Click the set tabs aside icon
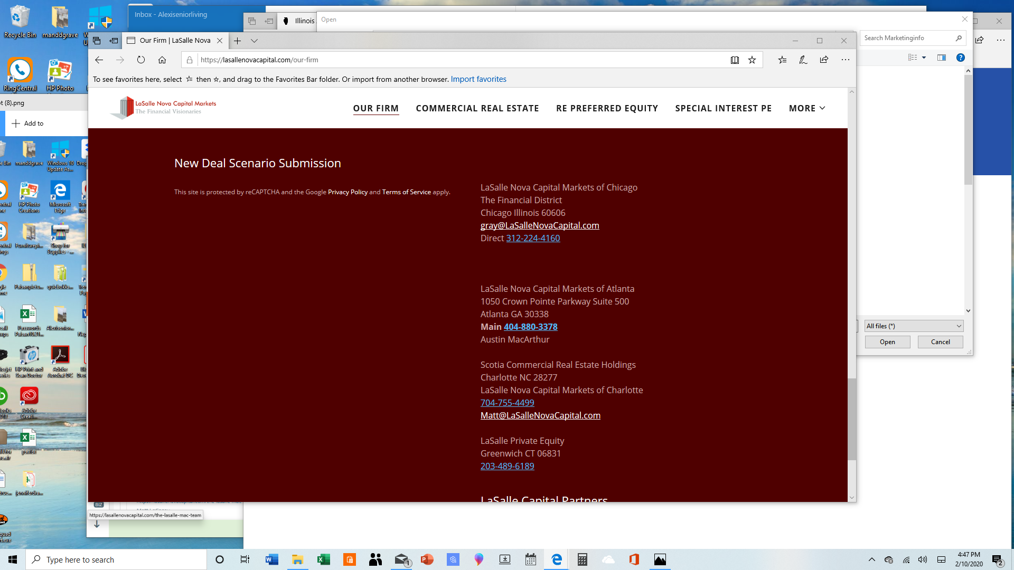The image size is (1014, 570). pos(114,41)
